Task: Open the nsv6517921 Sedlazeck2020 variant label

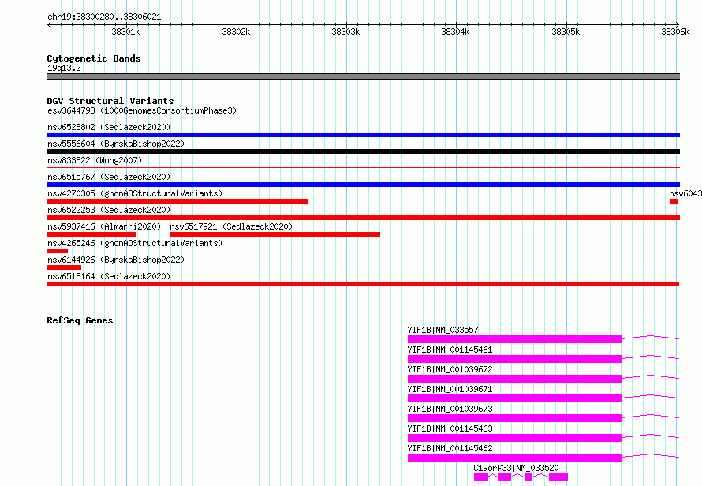Action: (x=231, y=226)
